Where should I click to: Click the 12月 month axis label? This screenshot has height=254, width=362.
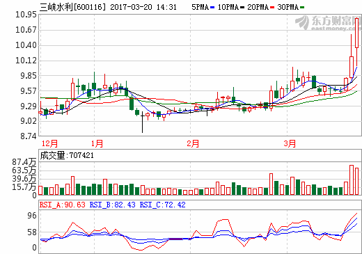click(49, 143)
